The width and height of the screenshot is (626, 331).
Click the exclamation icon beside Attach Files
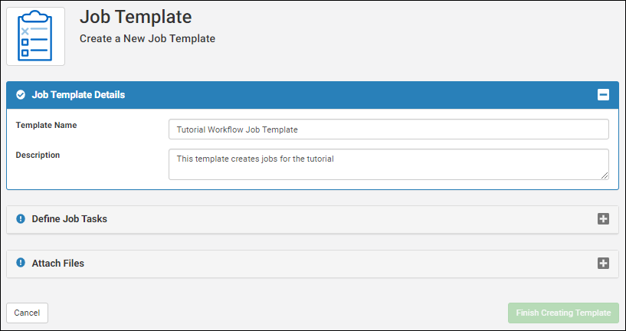click(x=21, y=263)
